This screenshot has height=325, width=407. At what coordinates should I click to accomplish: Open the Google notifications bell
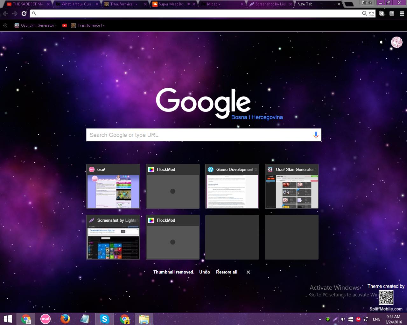click(x=381, y=42)
